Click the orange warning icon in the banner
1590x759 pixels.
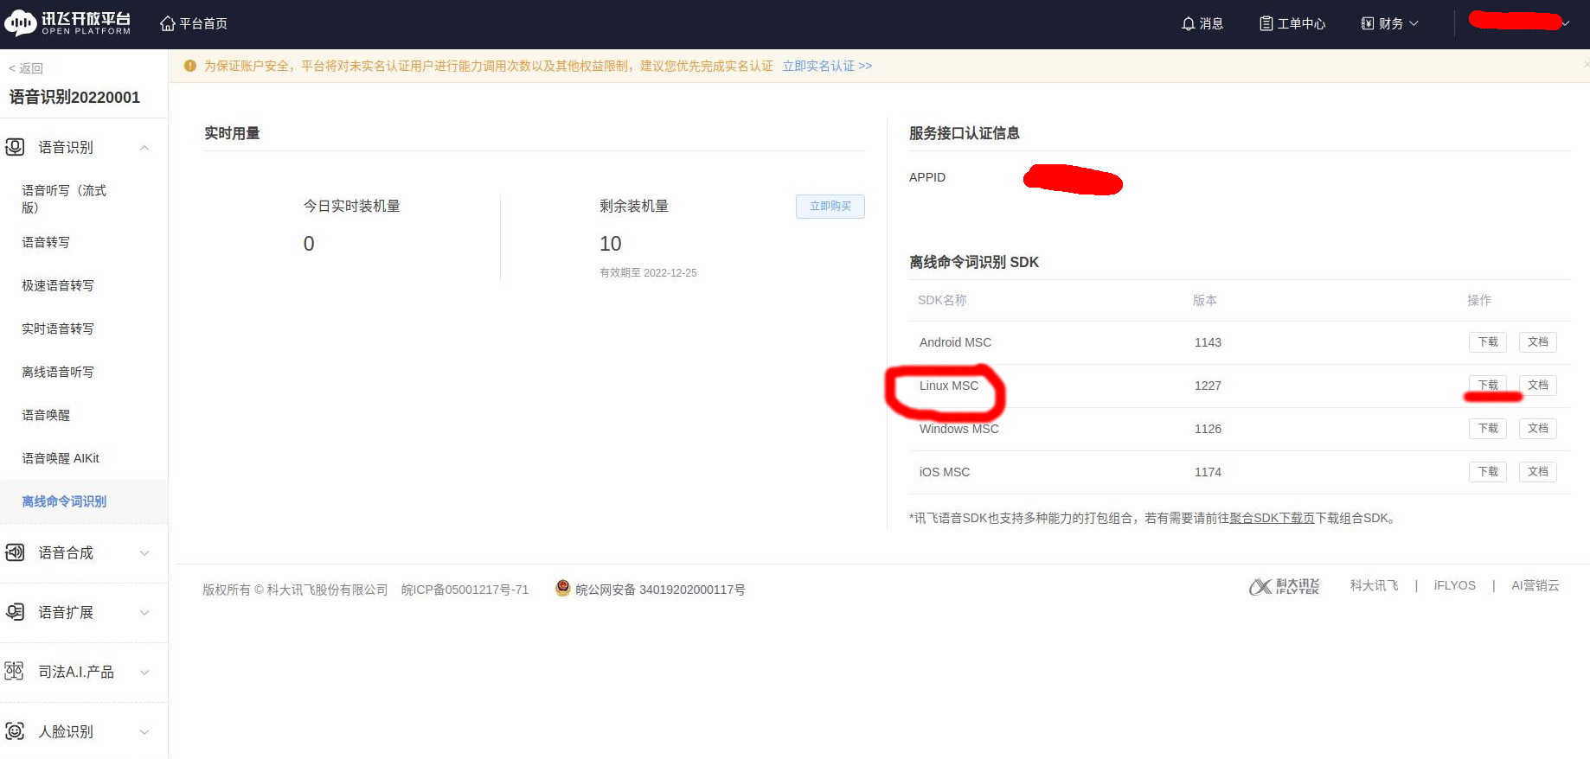click(x=190, y=66)
